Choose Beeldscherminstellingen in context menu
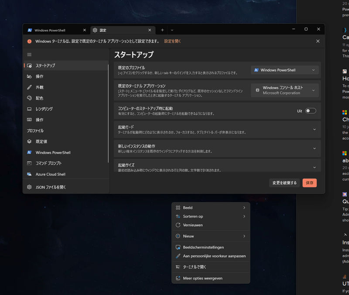Image resolution: width=349 pixels, height=295 pixels. [x=211, y=247]
